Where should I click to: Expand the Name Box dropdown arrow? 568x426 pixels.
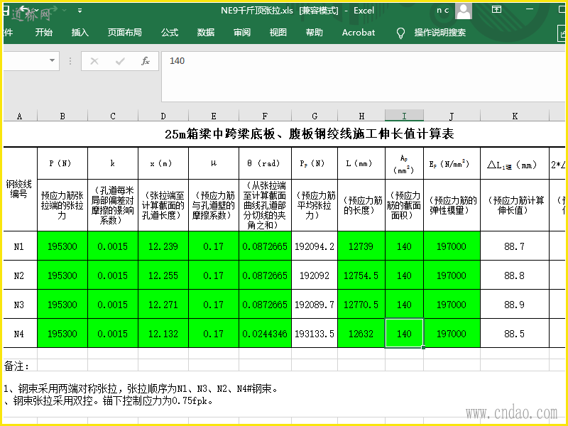click(x=70, y=61)
